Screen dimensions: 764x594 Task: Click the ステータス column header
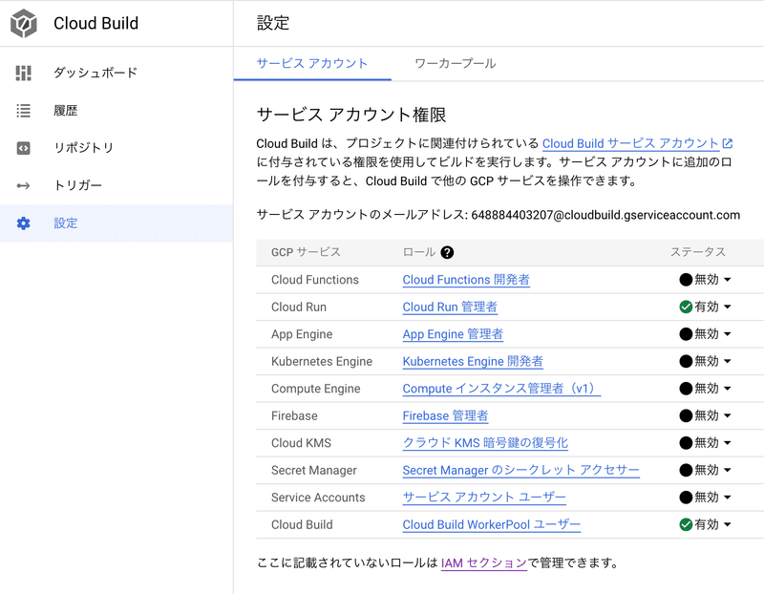[x=698, y=252]
